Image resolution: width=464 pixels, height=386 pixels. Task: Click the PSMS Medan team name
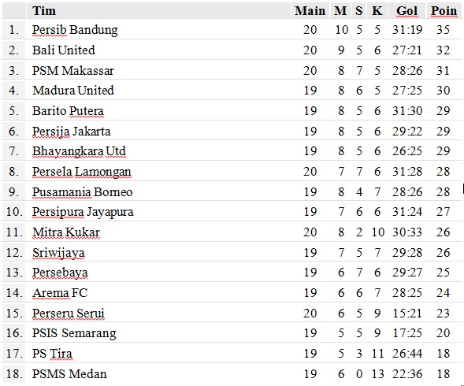click(x=69, y=374)
